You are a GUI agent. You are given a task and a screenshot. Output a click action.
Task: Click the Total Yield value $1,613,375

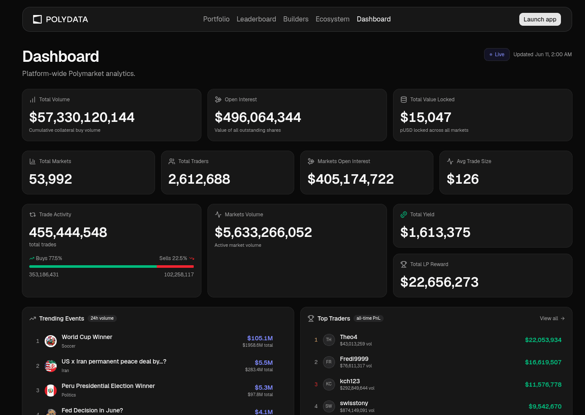pos(435,232)
